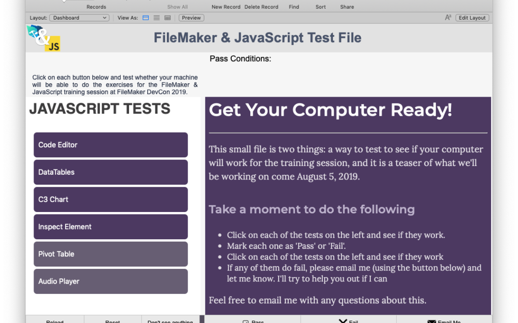Viewport: 518px width, 323px height.
Task: Click the Reload button
Action: (55, 320)
